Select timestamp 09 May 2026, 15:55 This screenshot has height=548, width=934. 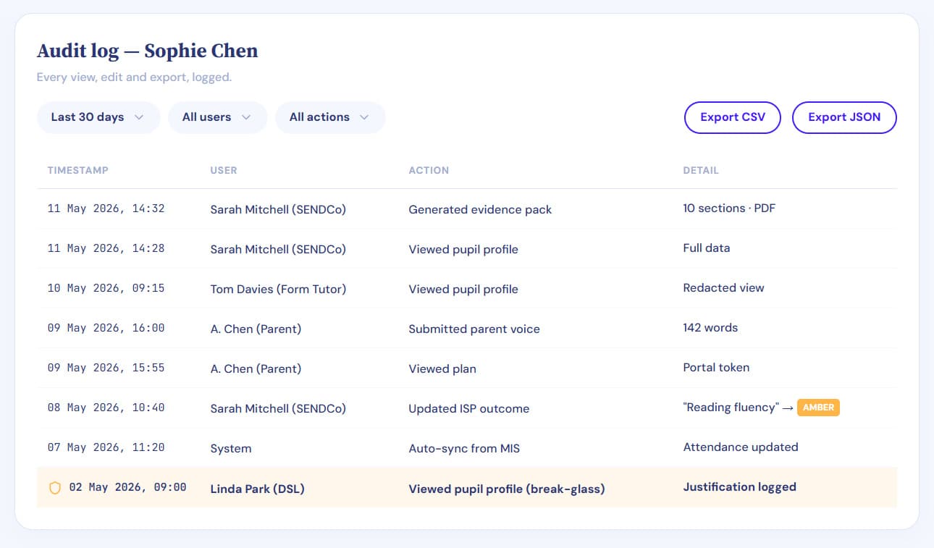(x=106, y=368)
